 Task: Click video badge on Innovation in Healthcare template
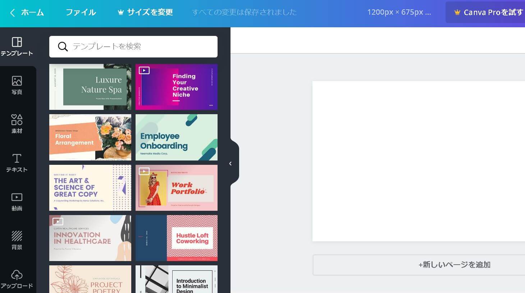click(58, 222)
